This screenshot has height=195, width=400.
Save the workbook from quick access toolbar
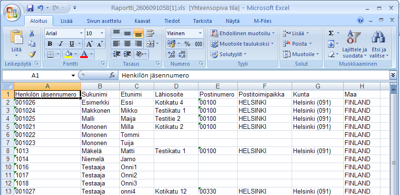pyautogui.click(x=30, y=8)
